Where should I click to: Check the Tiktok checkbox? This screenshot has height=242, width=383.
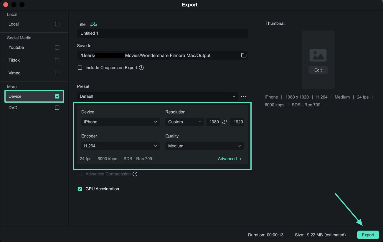[57, 60]
